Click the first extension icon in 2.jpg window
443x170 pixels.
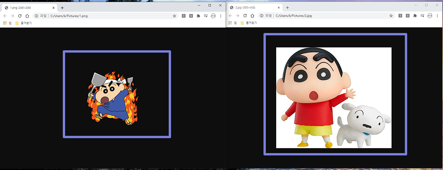click(400, 16)
